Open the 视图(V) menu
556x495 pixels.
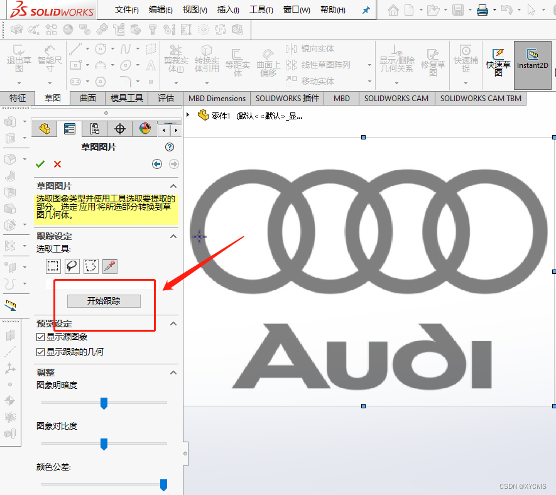coord(195,10)
